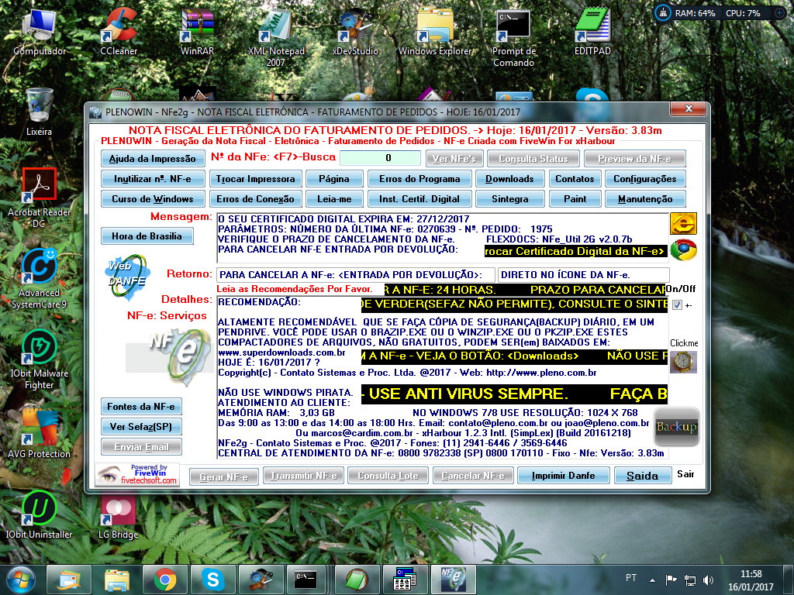
Task: Click the Saída exit button
Action: (642, 476)
